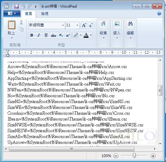
Task: Click the line starting with Help=%SystemRoot%
Action: coord(61,72)
